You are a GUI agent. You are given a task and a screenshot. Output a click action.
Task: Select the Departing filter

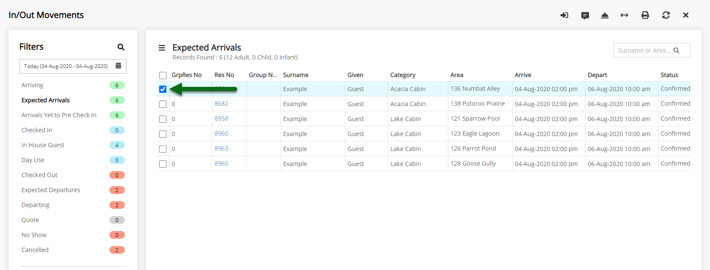pyautogui.click(x=35, y=205)
